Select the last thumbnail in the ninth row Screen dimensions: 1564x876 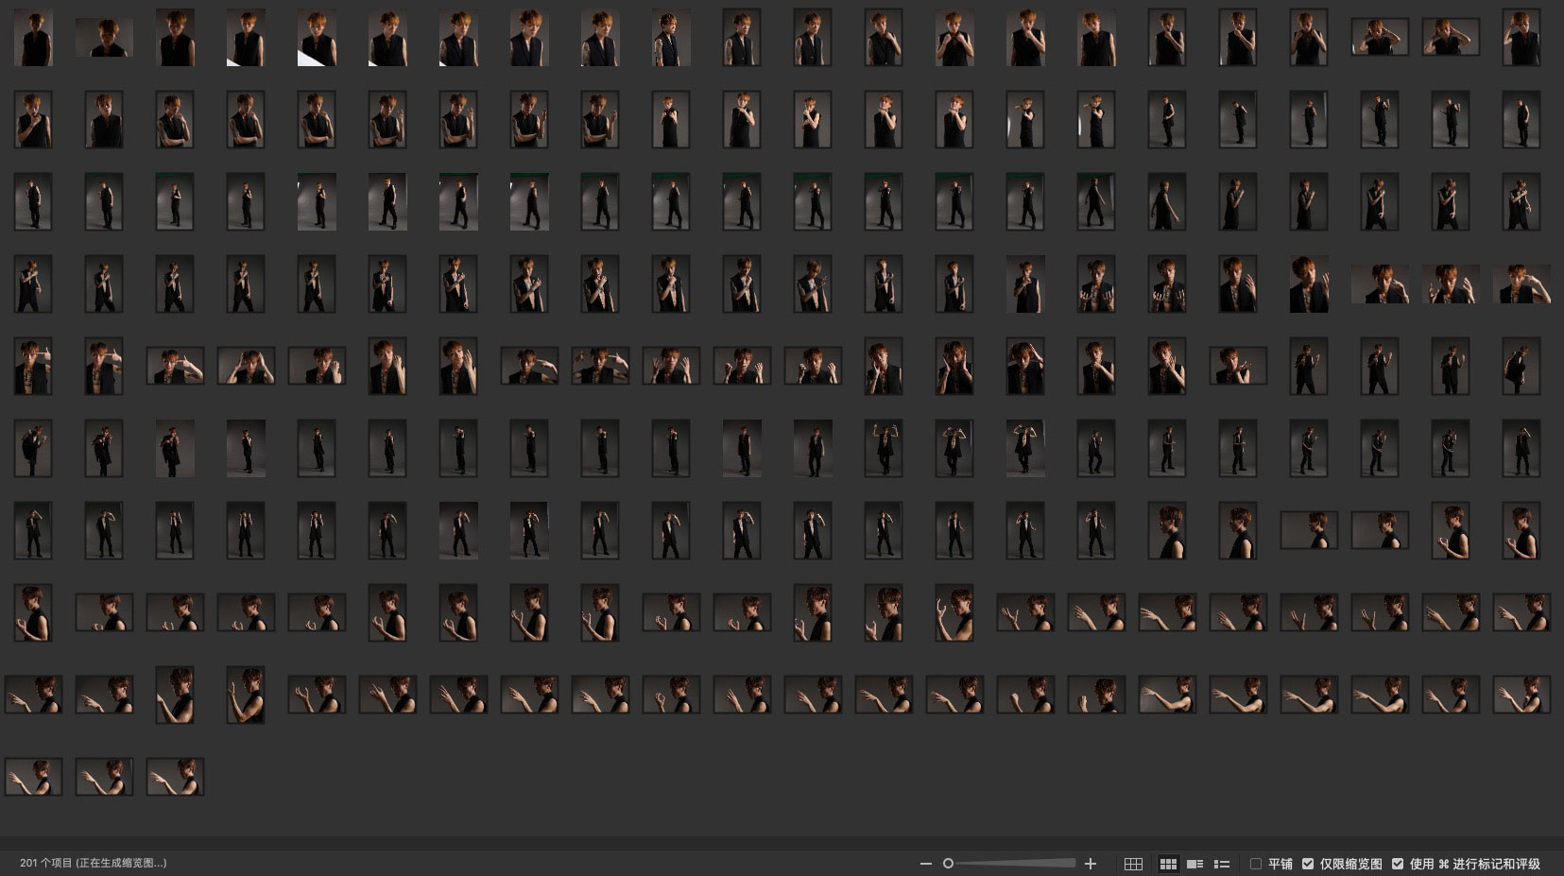pos(1521,695)
